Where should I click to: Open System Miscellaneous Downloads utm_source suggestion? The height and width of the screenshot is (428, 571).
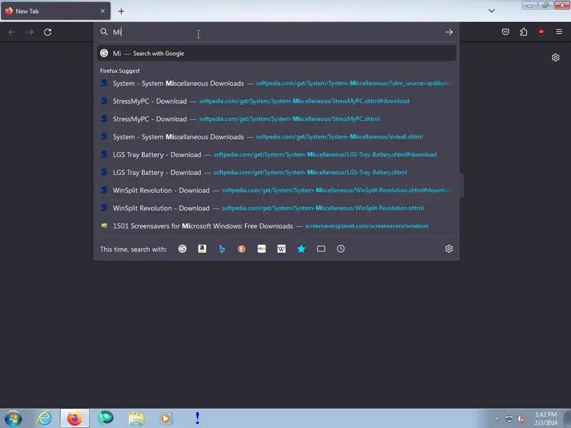click(277, 83)
